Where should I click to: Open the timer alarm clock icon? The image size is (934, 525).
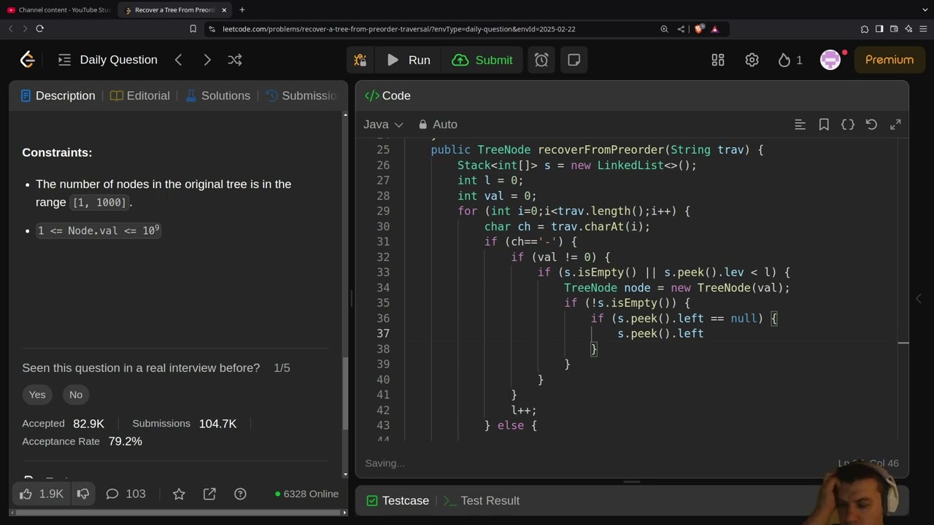[541, 60]
